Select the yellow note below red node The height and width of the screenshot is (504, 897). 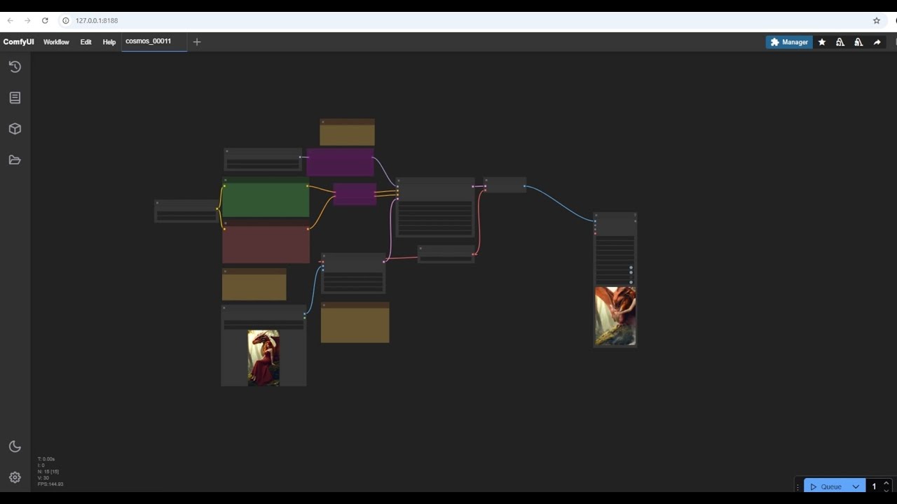point(254,284)
